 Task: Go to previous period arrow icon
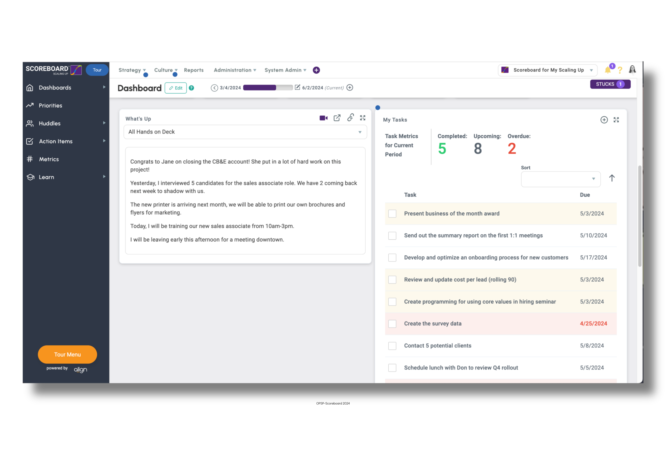(x=214, y=88)
